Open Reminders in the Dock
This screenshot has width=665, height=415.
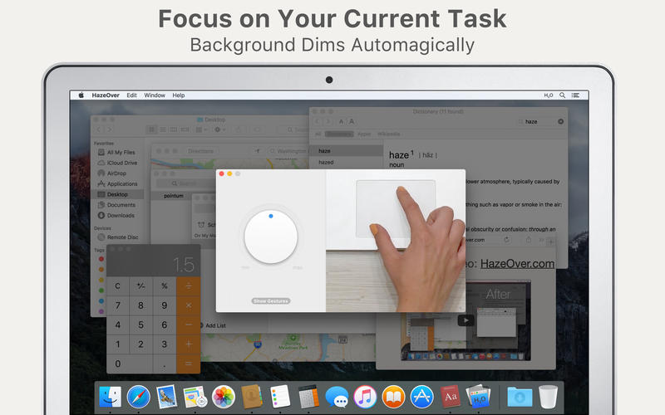280,398
